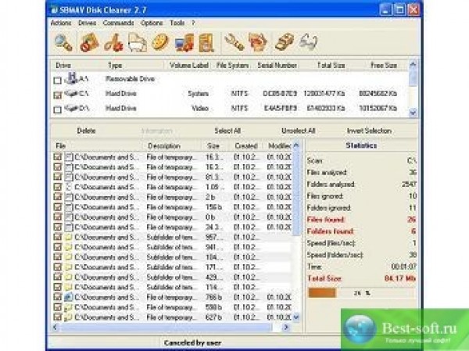Screen dimensions: 469x351
Task: Click the file icon in the 598 b row
Action: coord(69,307)
